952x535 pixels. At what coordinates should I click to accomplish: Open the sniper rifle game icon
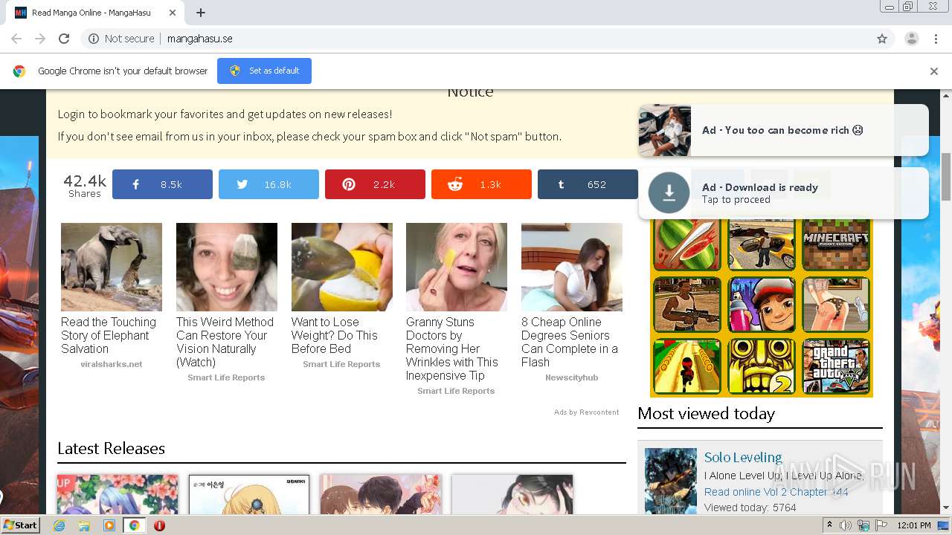click(687, 305)
